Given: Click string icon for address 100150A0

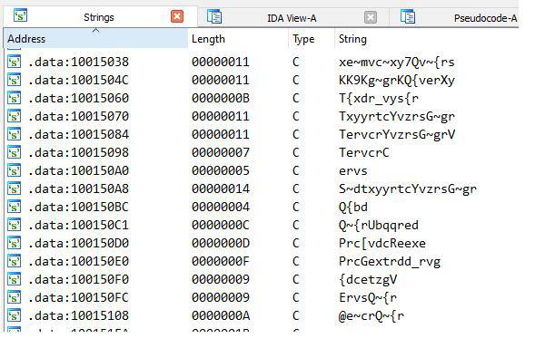Looking at the screenshot, I should click(x=14, y=170).
